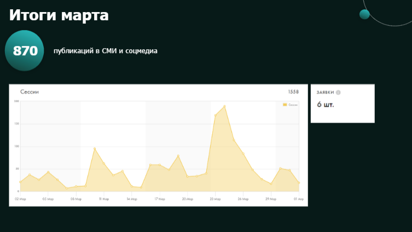Click the 29 Мар axis label
412x232 pixels.
point(271,199)
